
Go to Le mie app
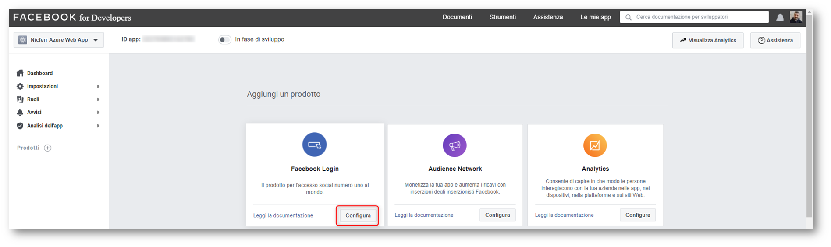[x=596, y=17]
